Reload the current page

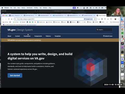[9, 19]
